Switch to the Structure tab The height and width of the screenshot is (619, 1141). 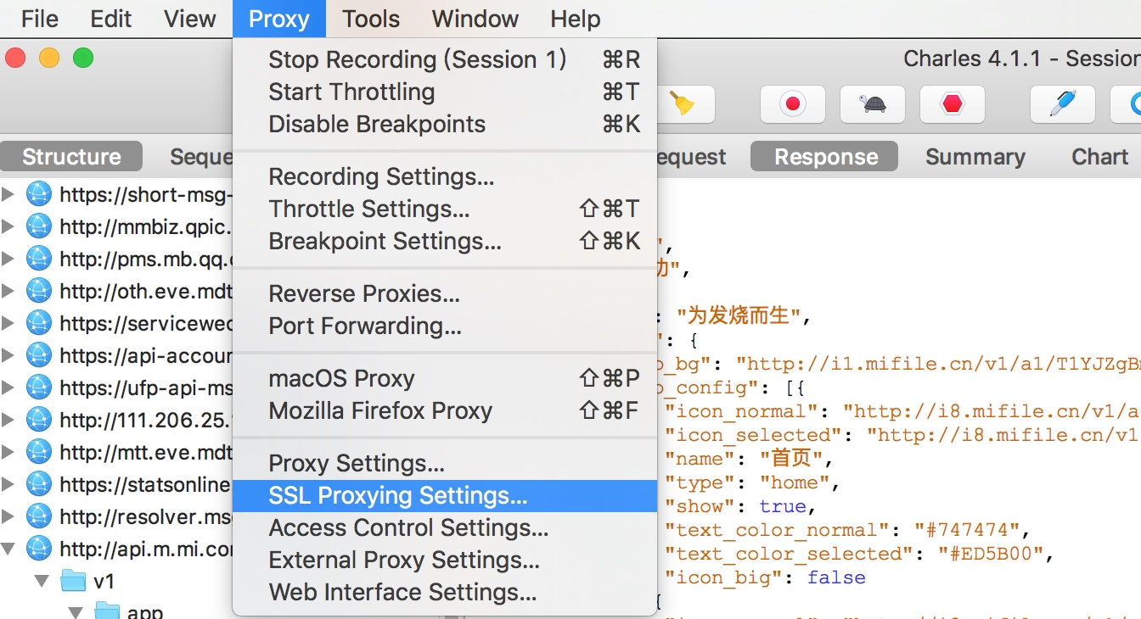pyautogui.click(x=71, y=157)
